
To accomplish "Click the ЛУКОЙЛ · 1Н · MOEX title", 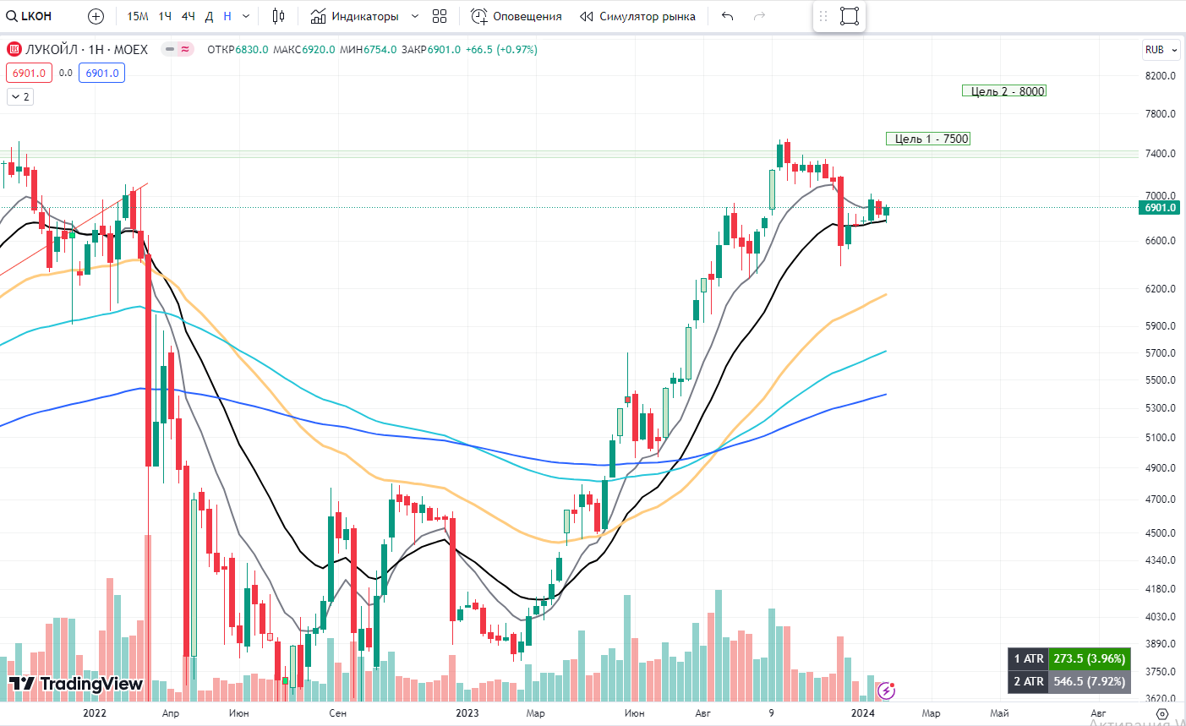I will point(86,50).
